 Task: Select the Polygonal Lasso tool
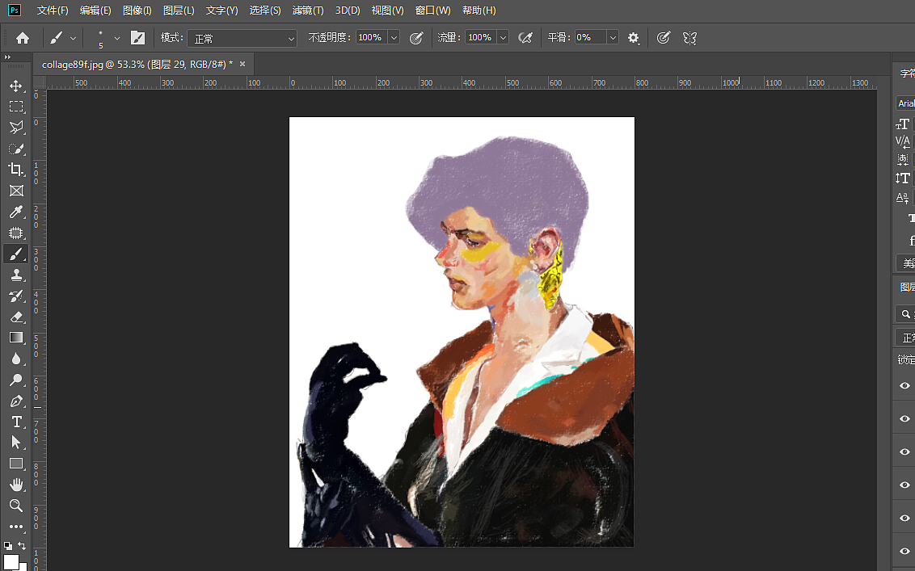15,128
